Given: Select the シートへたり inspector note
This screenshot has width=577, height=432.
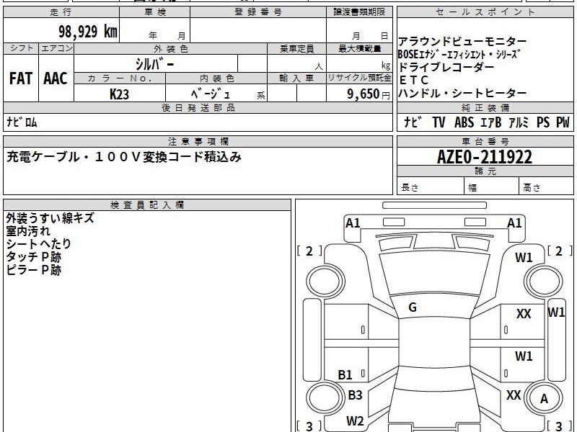Looking at the screenshot, I should (x=39, y=244).
